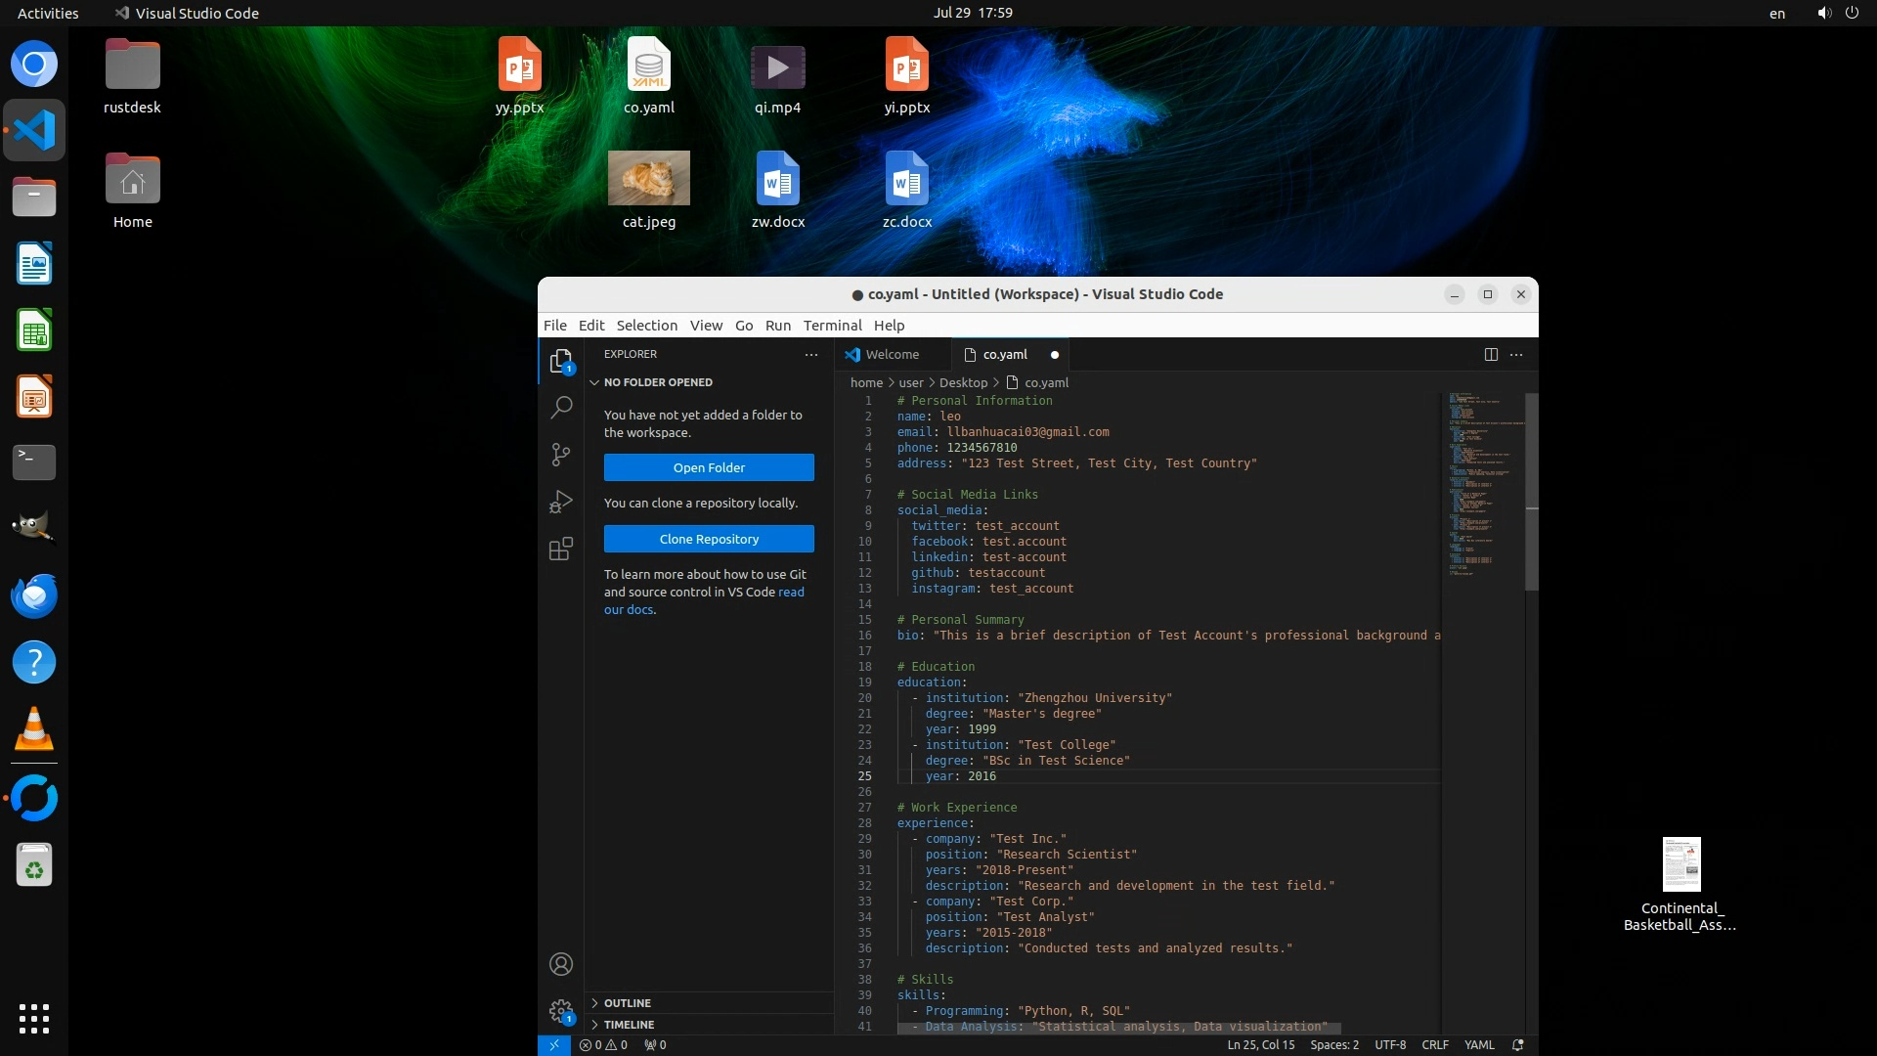Toggle the Explorer view icon
1877x1056 pixels.
(x=561, y=361)
